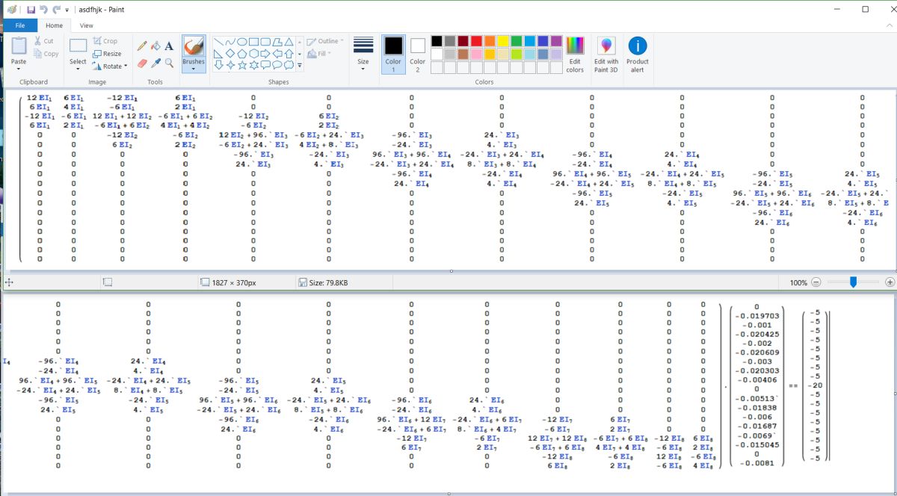Choose the yellow color swatch

coord(504,41)
